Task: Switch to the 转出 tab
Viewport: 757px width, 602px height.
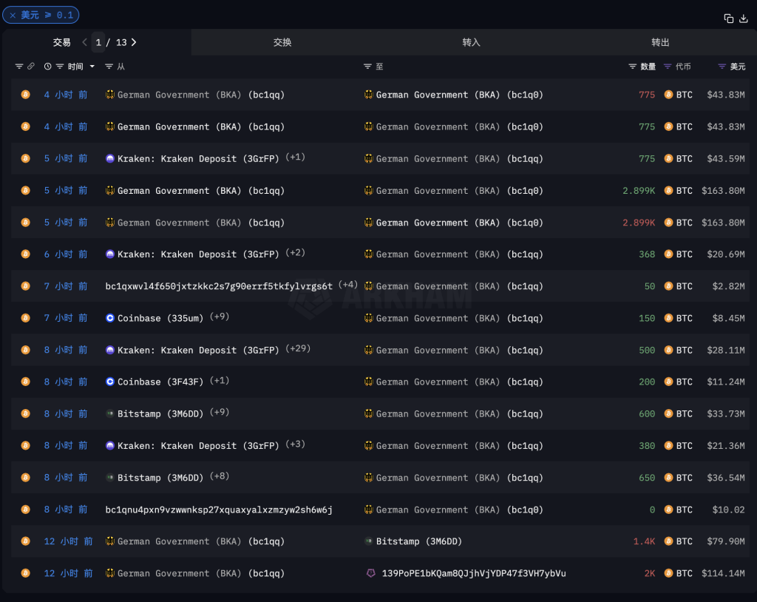Action: [x=660, y=42]
